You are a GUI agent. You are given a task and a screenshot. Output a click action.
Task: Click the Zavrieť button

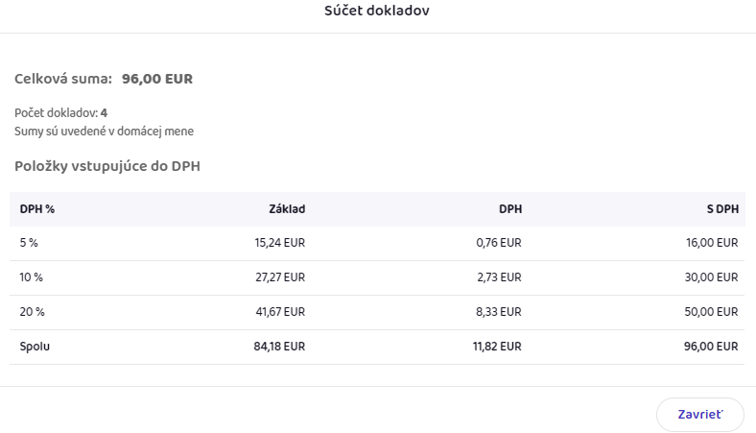699,415
